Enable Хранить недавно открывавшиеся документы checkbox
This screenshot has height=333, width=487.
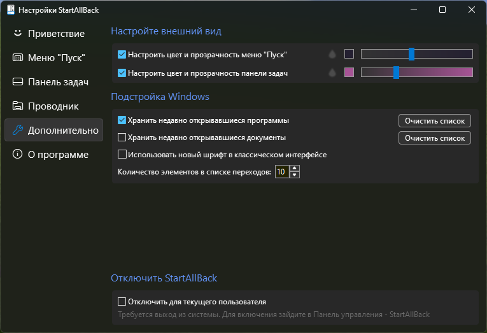[122, 137]
